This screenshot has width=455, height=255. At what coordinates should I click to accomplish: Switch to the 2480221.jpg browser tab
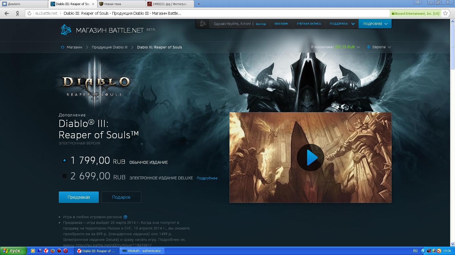point(170,4)
